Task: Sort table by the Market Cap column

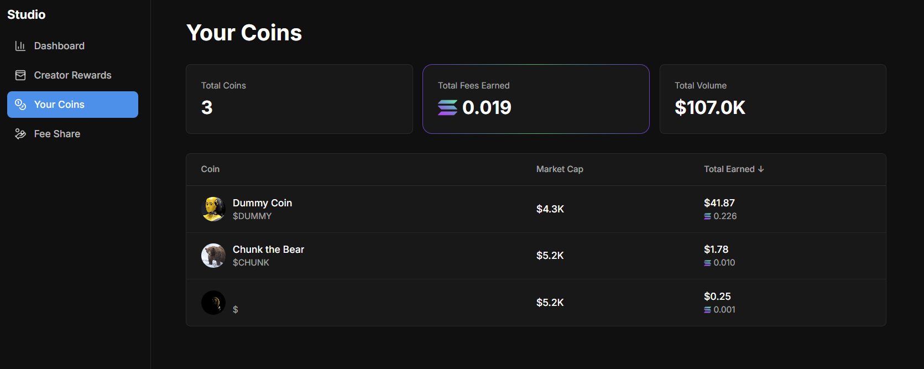Action: pyautogui.click(x=560, y=169)
